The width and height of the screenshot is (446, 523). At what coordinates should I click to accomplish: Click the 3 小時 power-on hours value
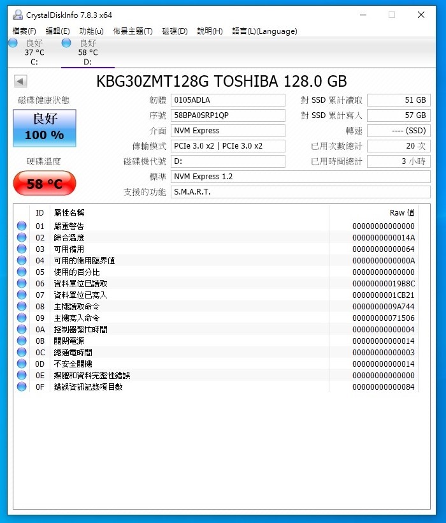[x=399, y=161]
